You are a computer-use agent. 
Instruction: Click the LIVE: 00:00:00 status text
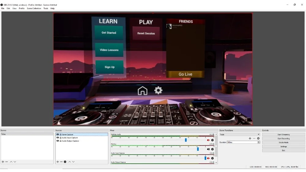click(256, 167)
